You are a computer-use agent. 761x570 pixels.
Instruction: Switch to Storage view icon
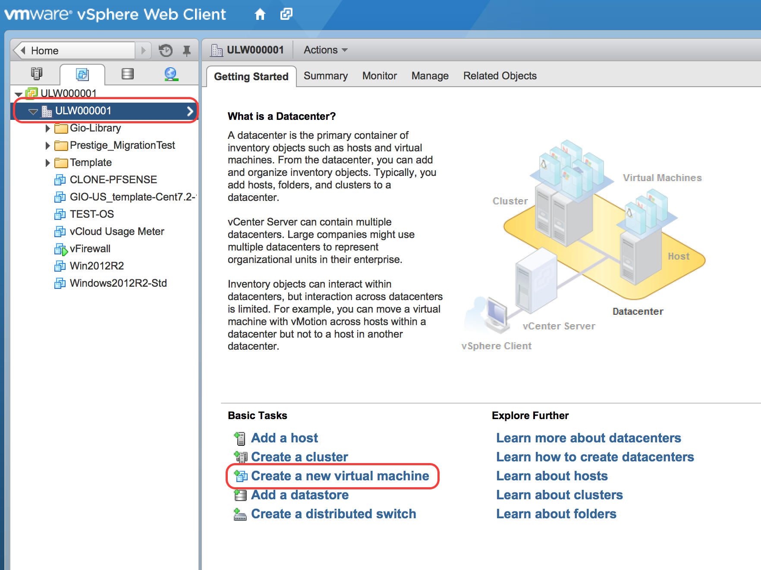tap(128, 74)
